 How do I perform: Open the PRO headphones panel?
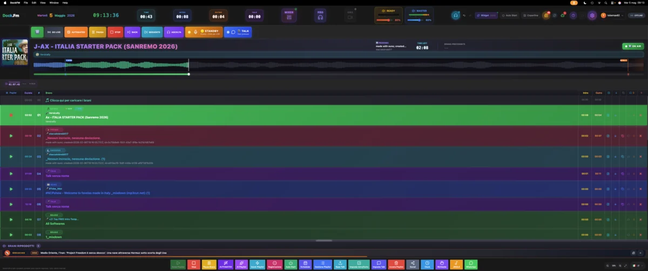[x=320, y=16]
